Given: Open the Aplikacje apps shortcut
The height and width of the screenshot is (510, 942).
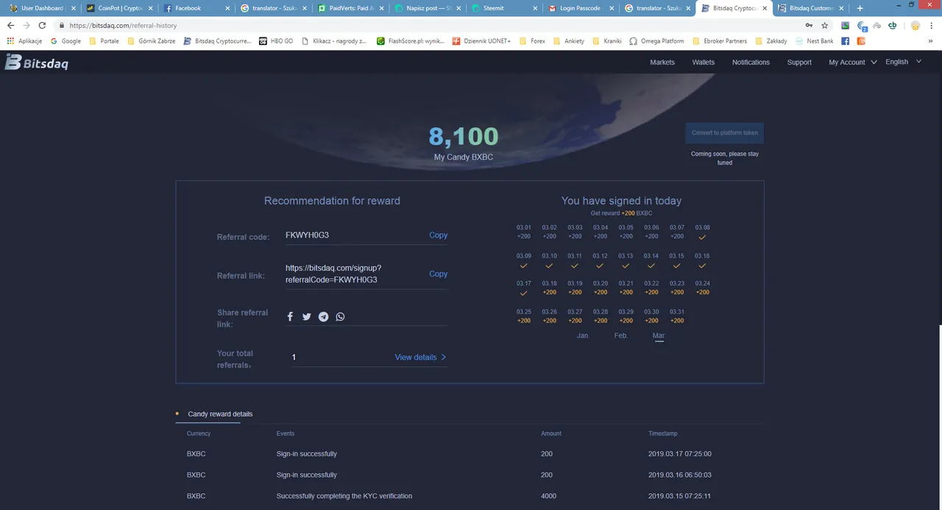Looking at the screenshot, I should pyautogui.click(x=25, y=41).
